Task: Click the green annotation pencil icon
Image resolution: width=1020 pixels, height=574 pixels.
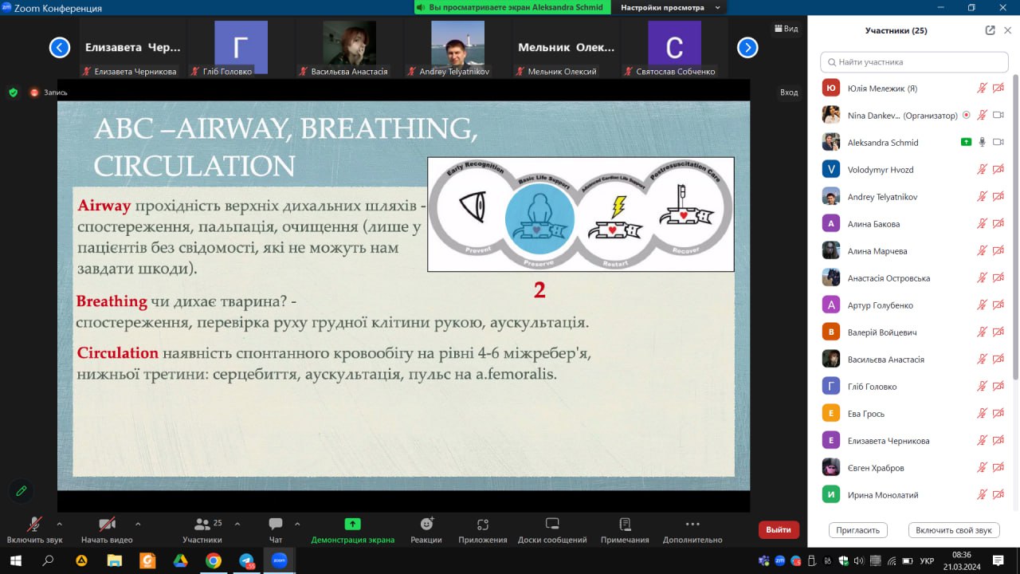Action: [x=22, y=491]
